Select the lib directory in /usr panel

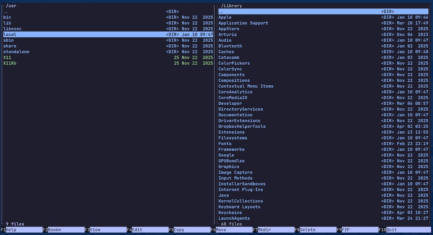pos(108,23)
